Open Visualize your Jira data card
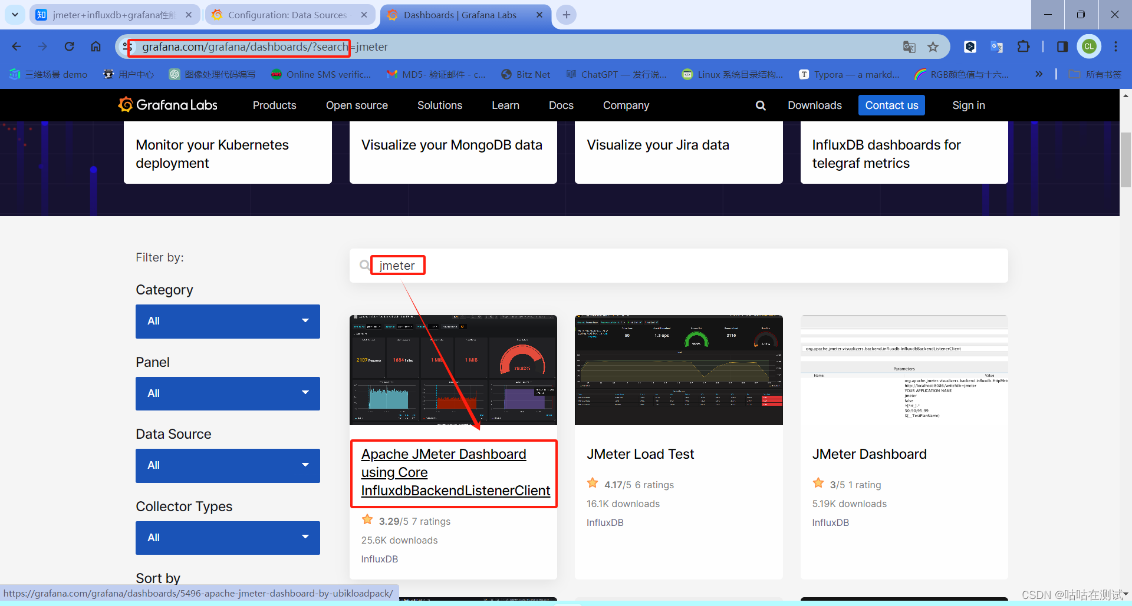Image resolution: width=1132 pixels, height=606 pixels. [679, 153]
